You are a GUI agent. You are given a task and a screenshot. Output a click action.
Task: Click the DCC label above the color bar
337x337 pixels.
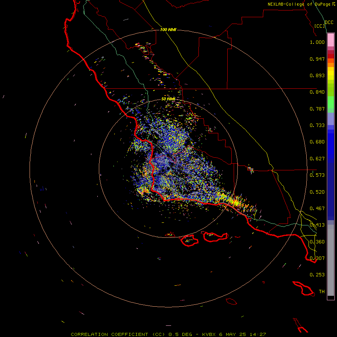click(329, 22)
